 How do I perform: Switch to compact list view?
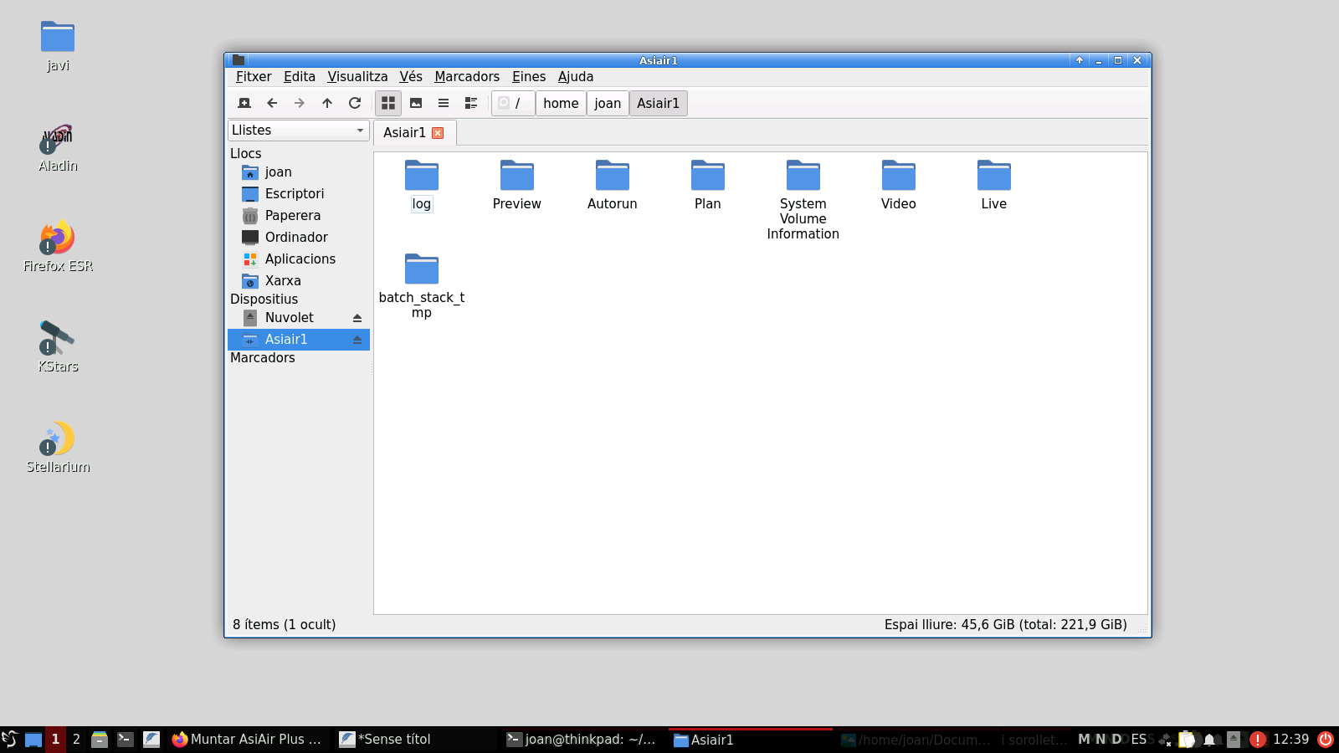(444, 103)
